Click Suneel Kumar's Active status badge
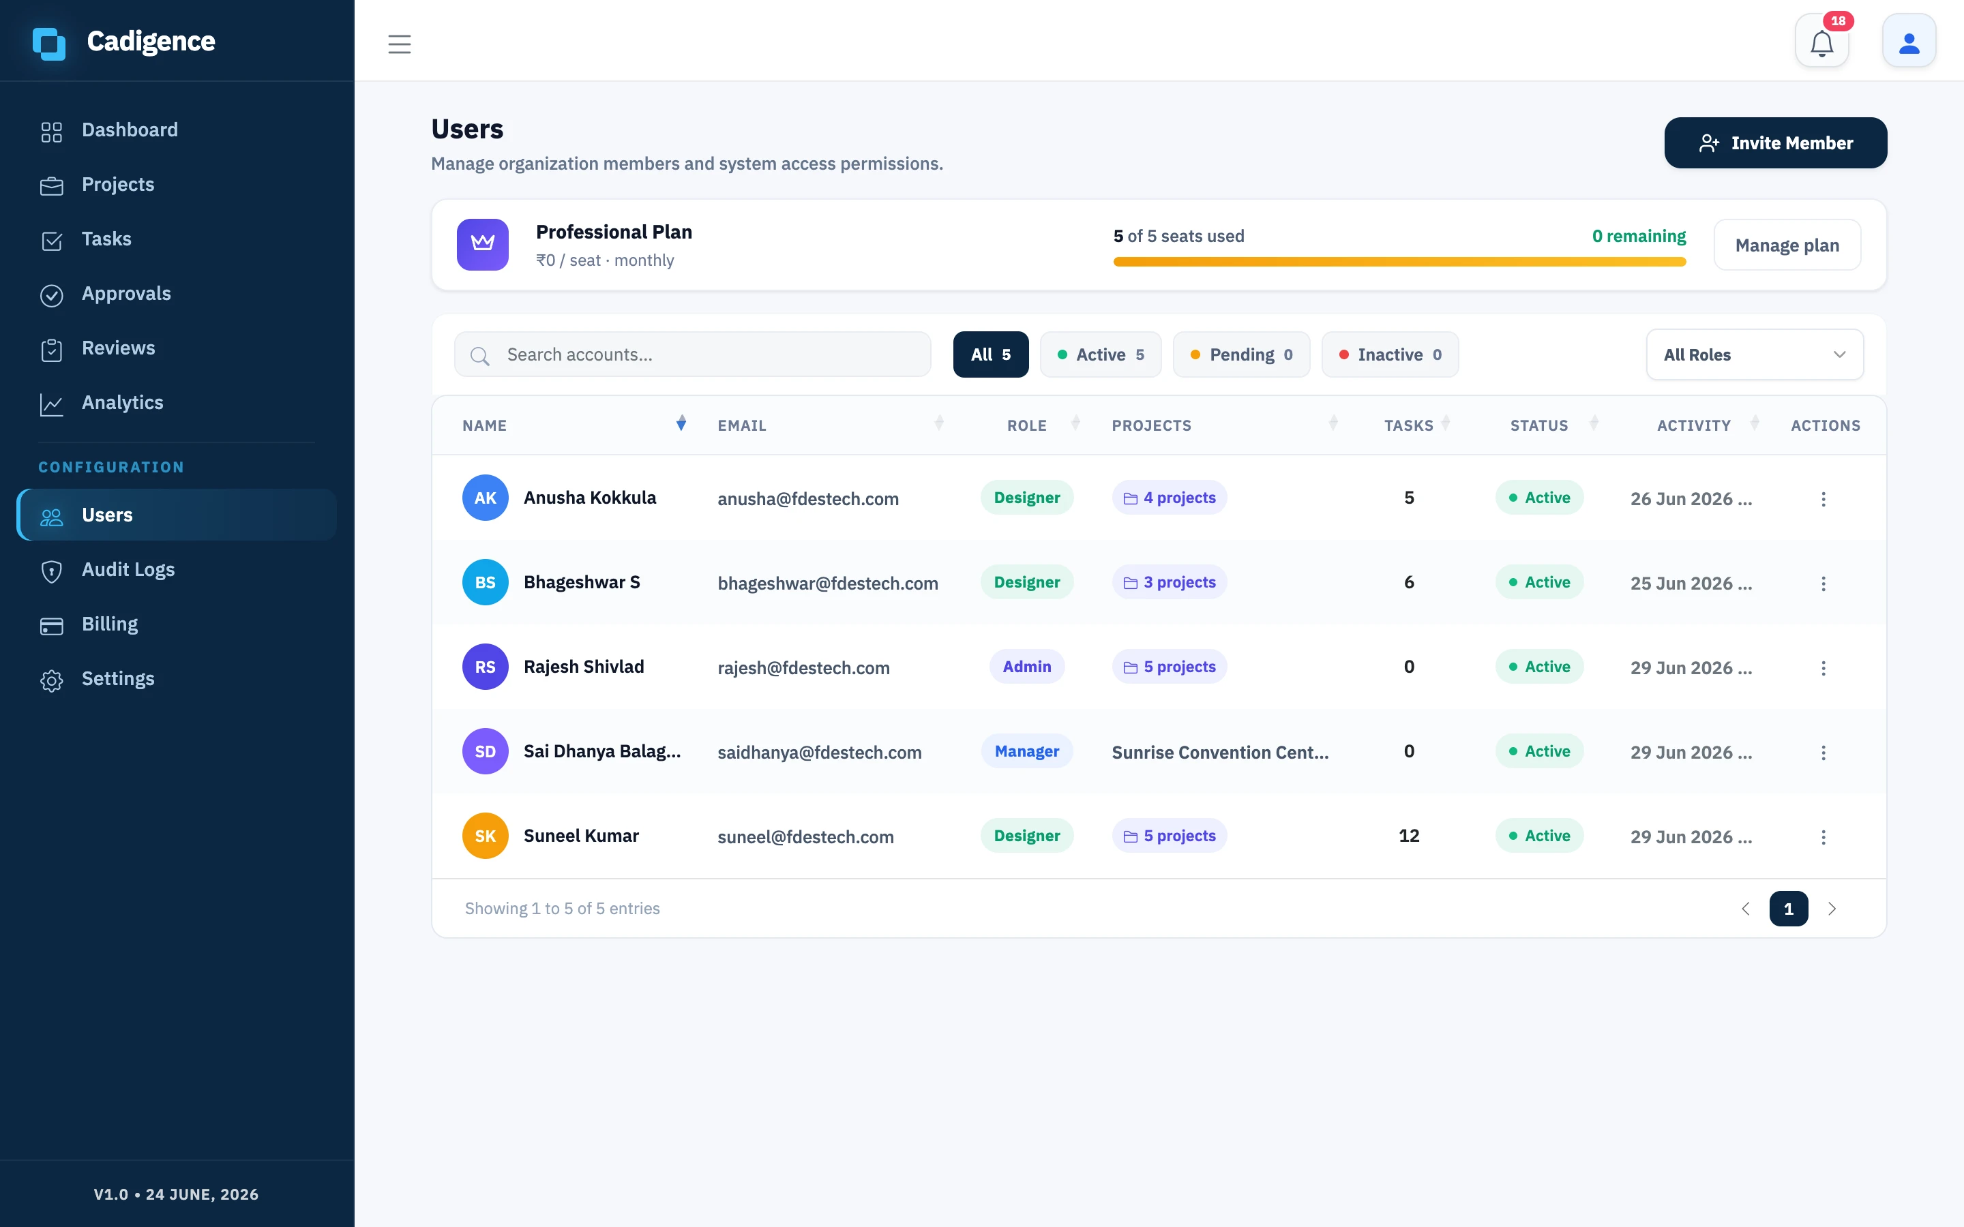The width and height of the screenshot is (1964, 1227). (1540, 835)
